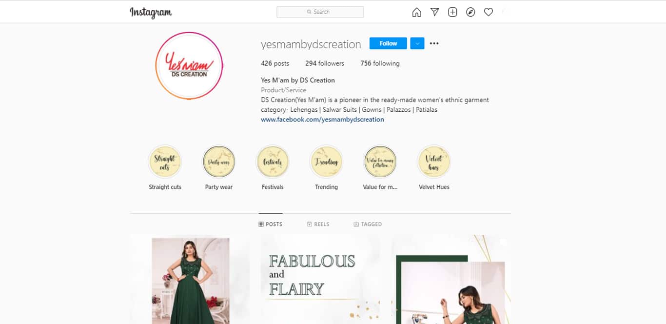Follow the yesmambydscreation account
The height and width of the screenshot is (324, 666).
[x=388, y=43]
